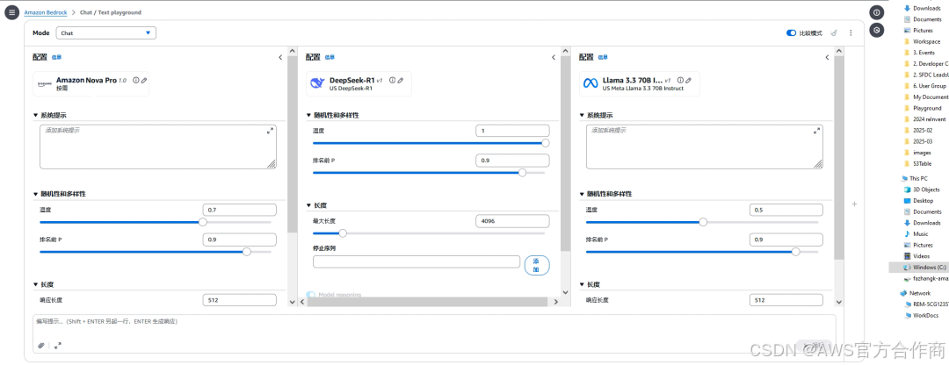Select the Playground folder in Explorer
Screen dimensions: 949x365
923,108
